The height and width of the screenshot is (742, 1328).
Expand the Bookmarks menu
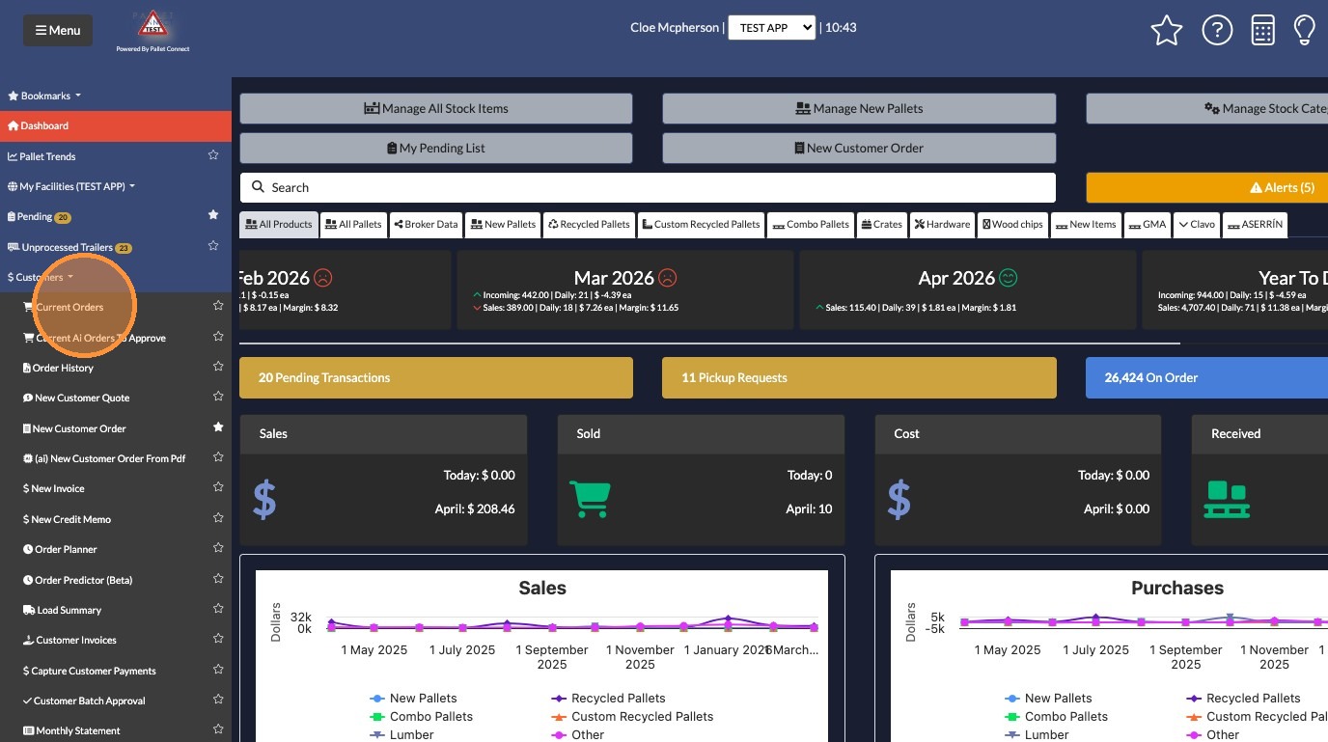point(44,96)
